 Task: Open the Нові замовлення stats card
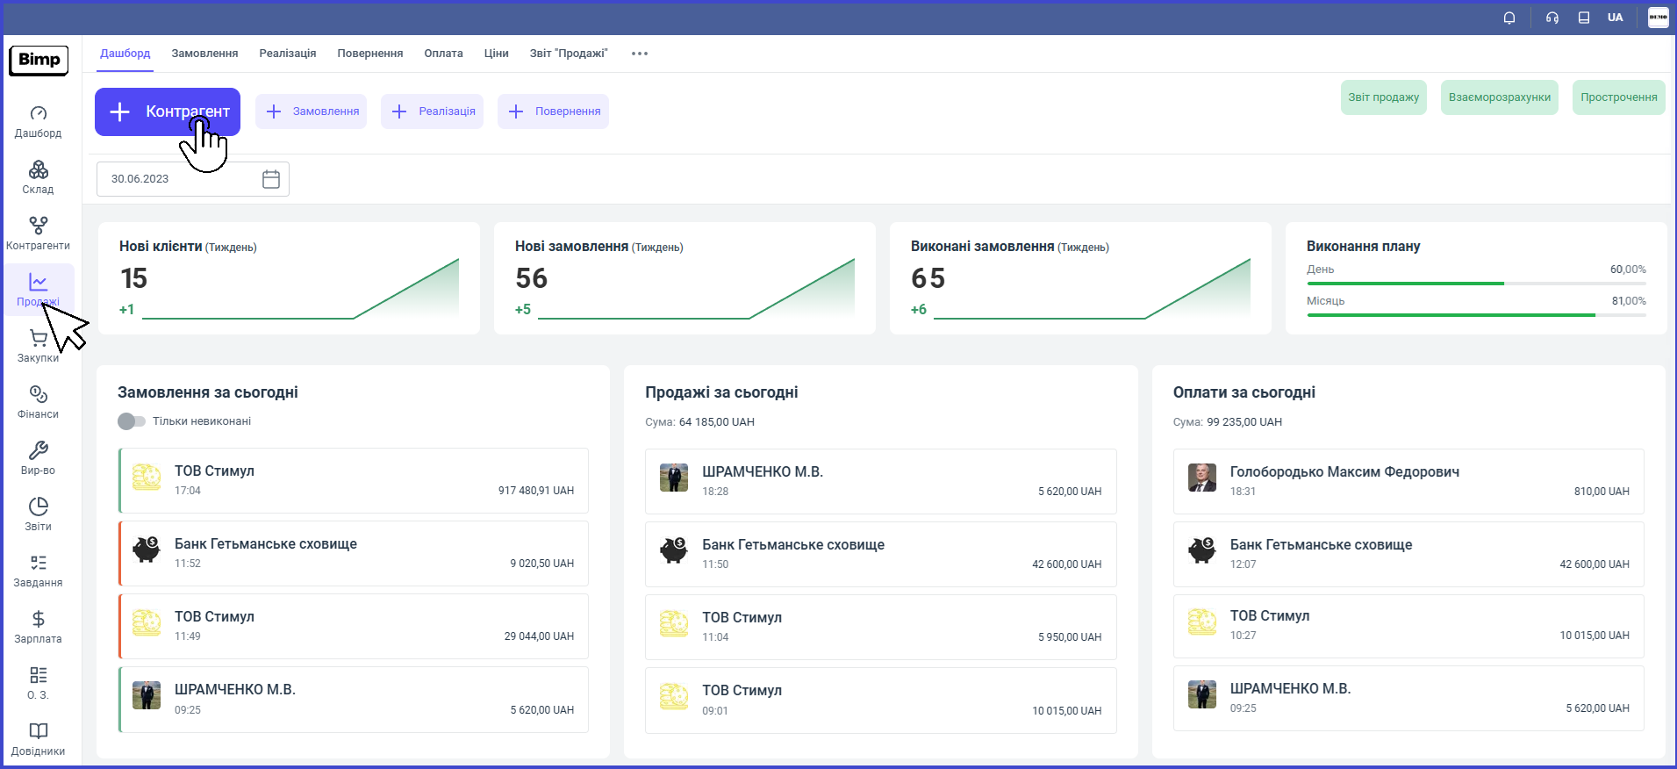[x=684, y=278]
